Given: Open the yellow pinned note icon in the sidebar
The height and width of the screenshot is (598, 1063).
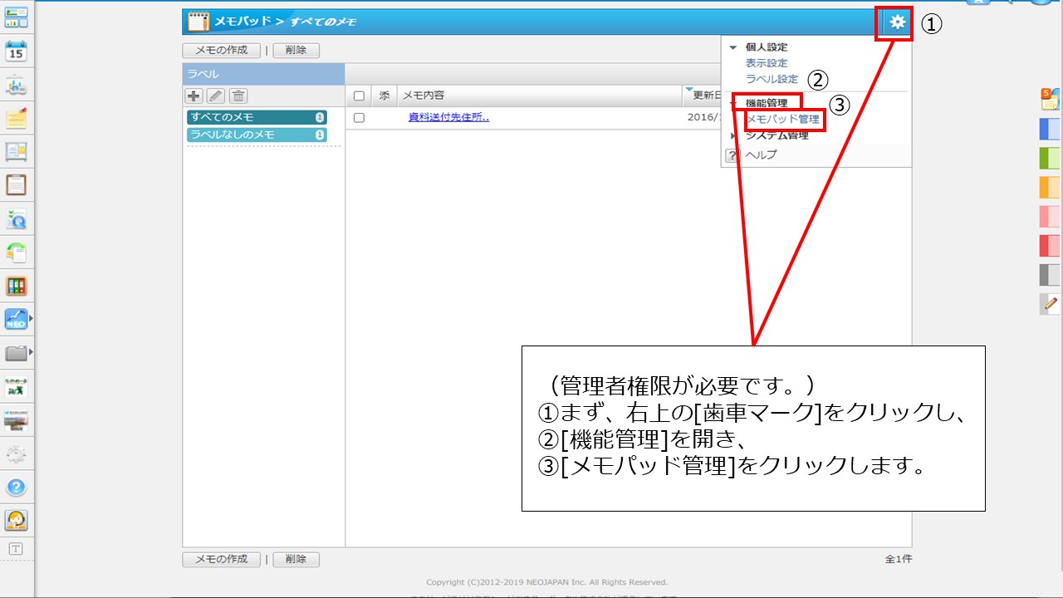Looking at the screenshot, I should click(x=17, y=118).
